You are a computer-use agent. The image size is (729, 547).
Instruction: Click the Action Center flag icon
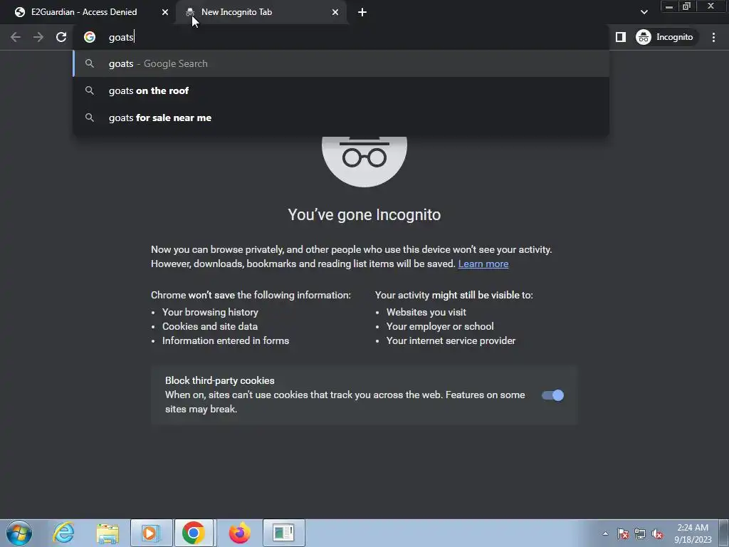coord(623,533)
